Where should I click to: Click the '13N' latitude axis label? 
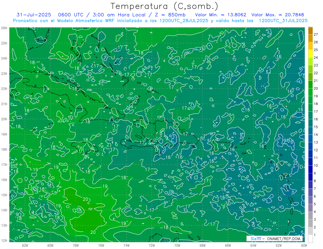tap(4, 225)
